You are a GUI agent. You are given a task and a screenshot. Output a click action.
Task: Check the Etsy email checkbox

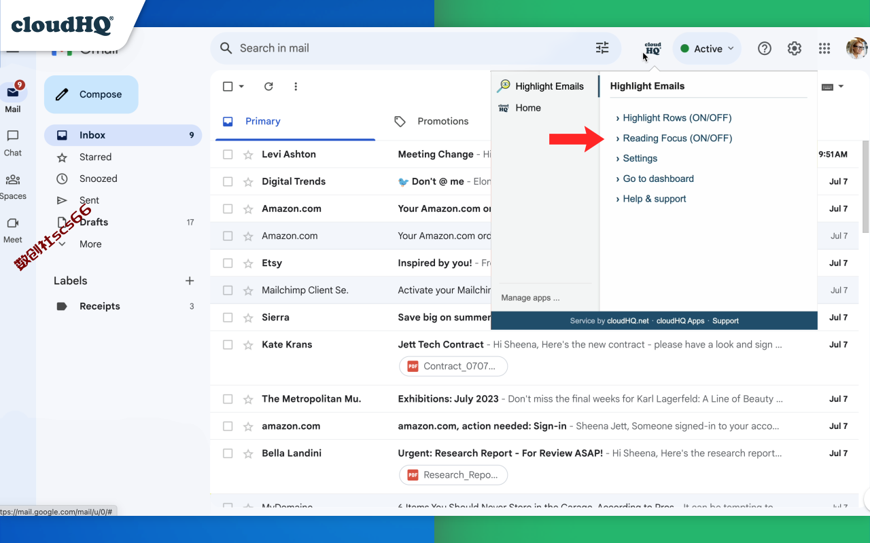228,263
